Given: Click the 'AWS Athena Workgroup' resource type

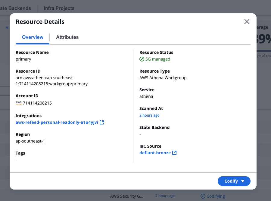Looking at the screenshot, I should click(163, 78).
